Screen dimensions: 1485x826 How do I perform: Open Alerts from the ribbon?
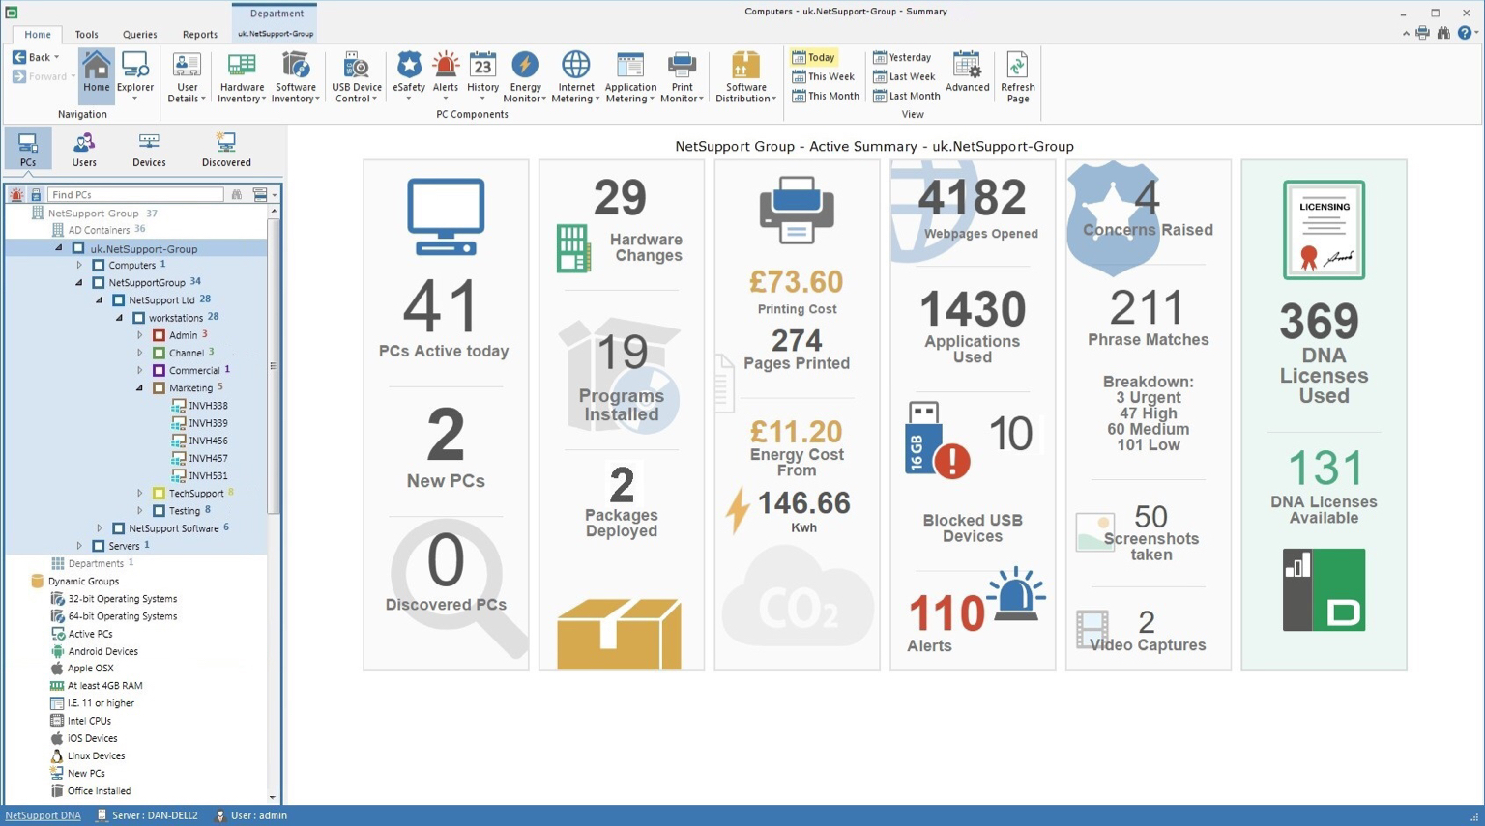(446, 76)
